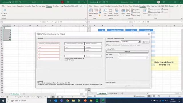Close the VLOOKUP Wizard dialog
This screenshot has width=183, height=103.
(x=149, y=34)
